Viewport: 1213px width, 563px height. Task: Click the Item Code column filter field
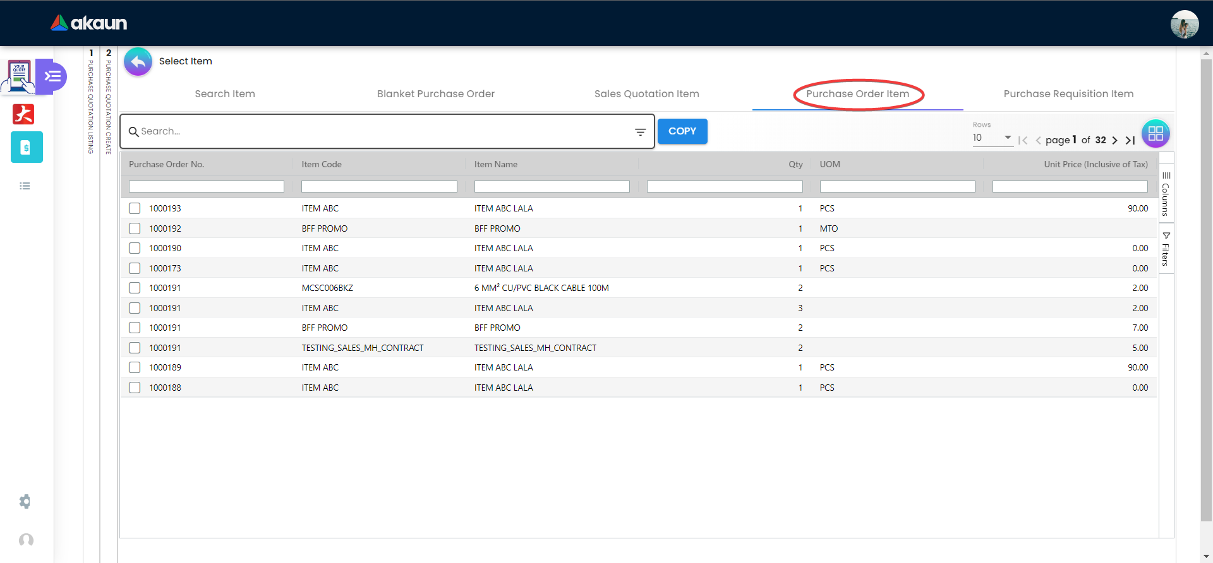click(x=379, y=187)
